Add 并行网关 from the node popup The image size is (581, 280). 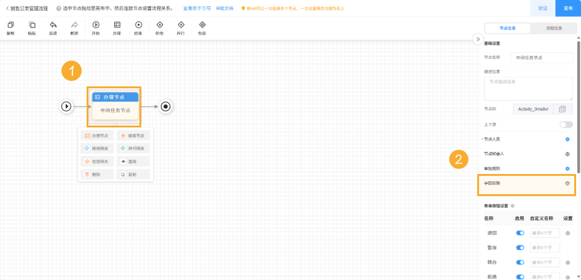tap(133, 149)
